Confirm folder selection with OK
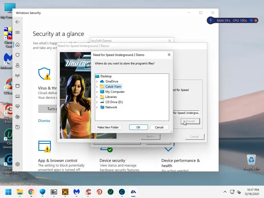Image resolution: width=264 pixels, height=198 pixels. tap(138, 127)
